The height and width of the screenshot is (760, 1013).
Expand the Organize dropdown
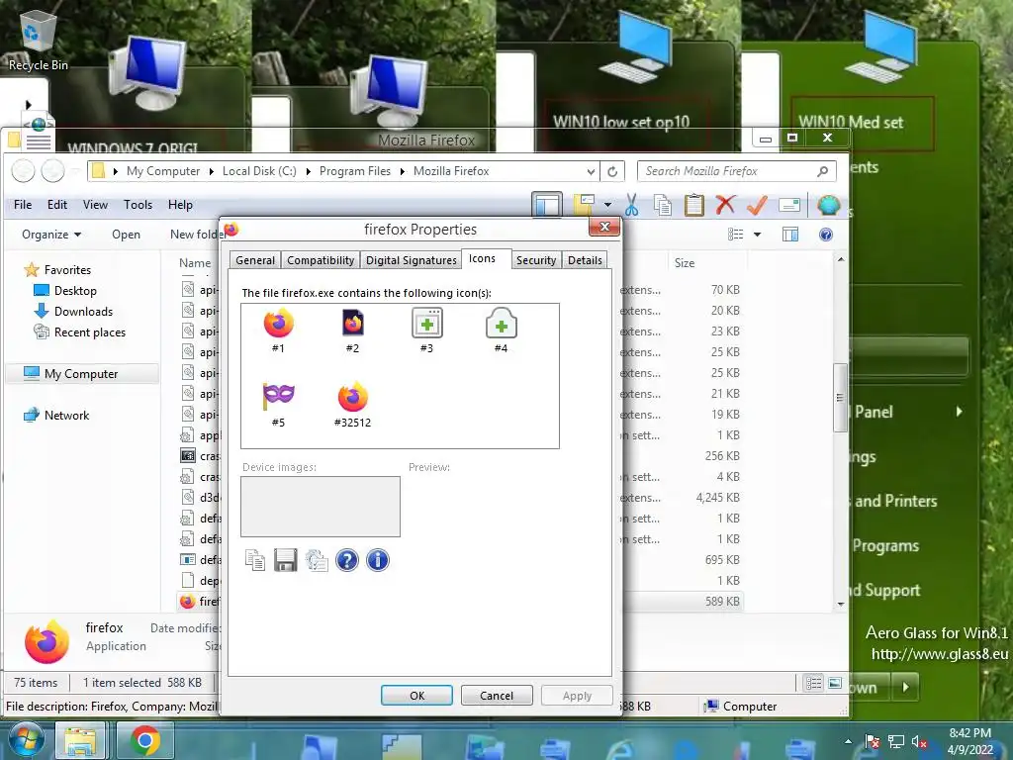51,235
